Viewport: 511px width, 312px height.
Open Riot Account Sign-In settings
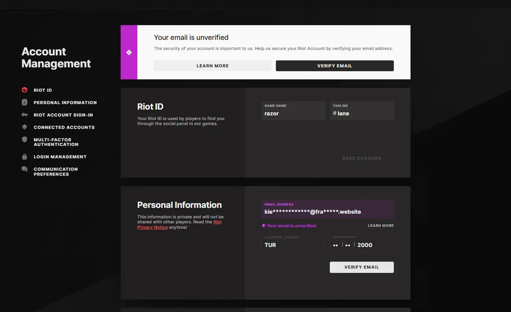[x=63, y=115]
